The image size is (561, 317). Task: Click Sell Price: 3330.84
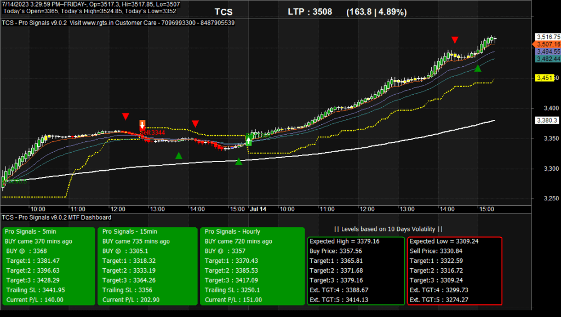click(436, 251)
